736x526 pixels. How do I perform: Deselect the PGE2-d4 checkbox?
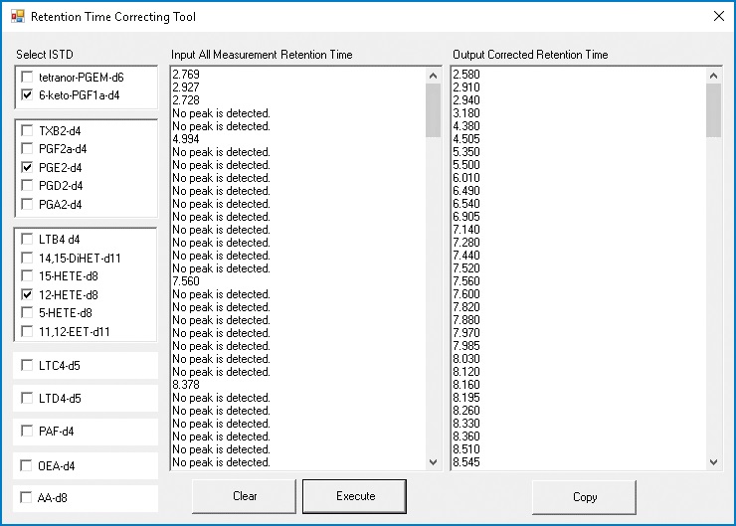pos(27,168)
